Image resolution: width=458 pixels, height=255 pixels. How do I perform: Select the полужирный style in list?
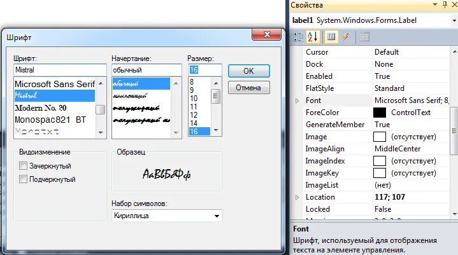(141, 108)
